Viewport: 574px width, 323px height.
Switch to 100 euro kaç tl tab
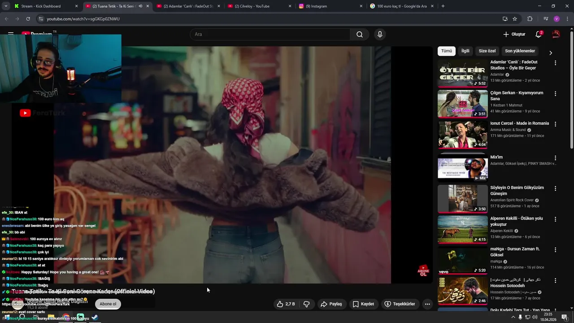[402, 6]
